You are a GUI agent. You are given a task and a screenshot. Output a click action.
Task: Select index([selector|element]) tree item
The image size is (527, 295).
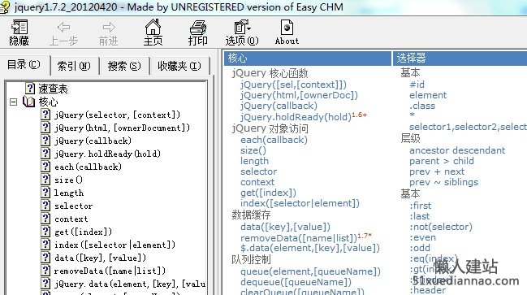click(115, 245)
